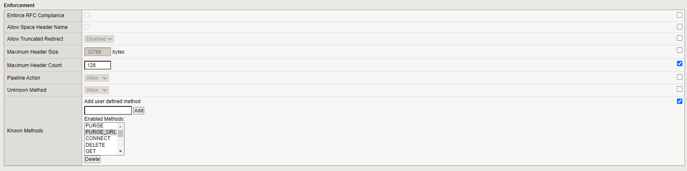Uncheck the custom checkbox for Maximum Header Count

coord(679,64)
